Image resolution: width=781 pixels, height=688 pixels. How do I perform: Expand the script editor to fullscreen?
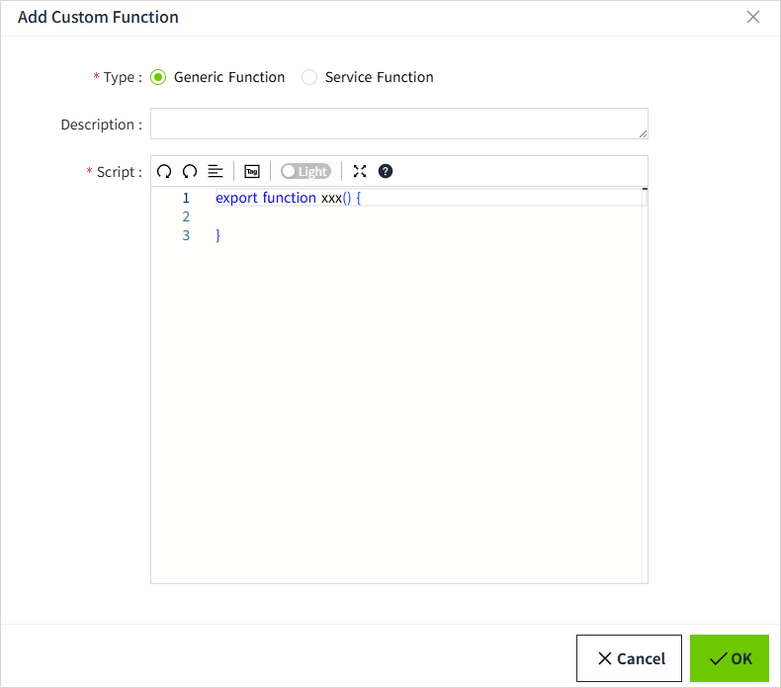(x=360, y=171)
